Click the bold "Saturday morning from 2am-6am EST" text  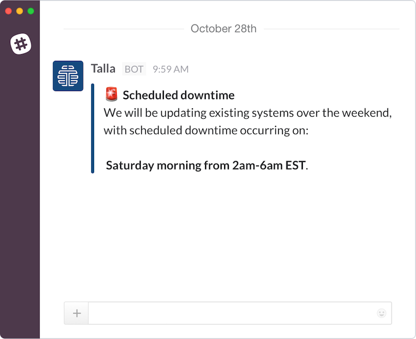(x=206, y=165)
